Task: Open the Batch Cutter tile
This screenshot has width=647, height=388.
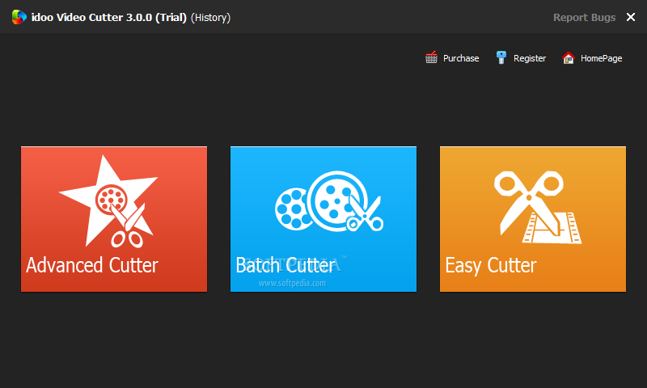Action: click(x=323, y=219)
